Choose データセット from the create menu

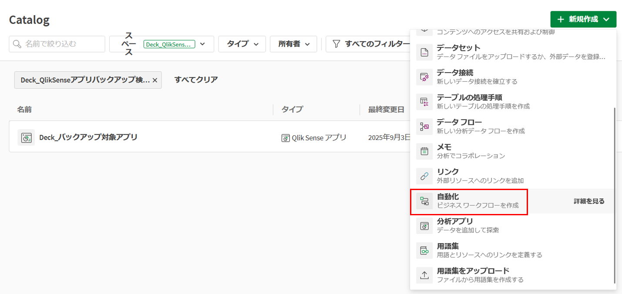pyautogui.click(x=513, y=52)
